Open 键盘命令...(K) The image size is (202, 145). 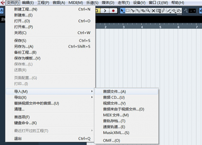point(50,123)
